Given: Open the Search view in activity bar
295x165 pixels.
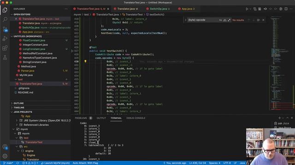Looking at the screenshot, I should [5, 19].
